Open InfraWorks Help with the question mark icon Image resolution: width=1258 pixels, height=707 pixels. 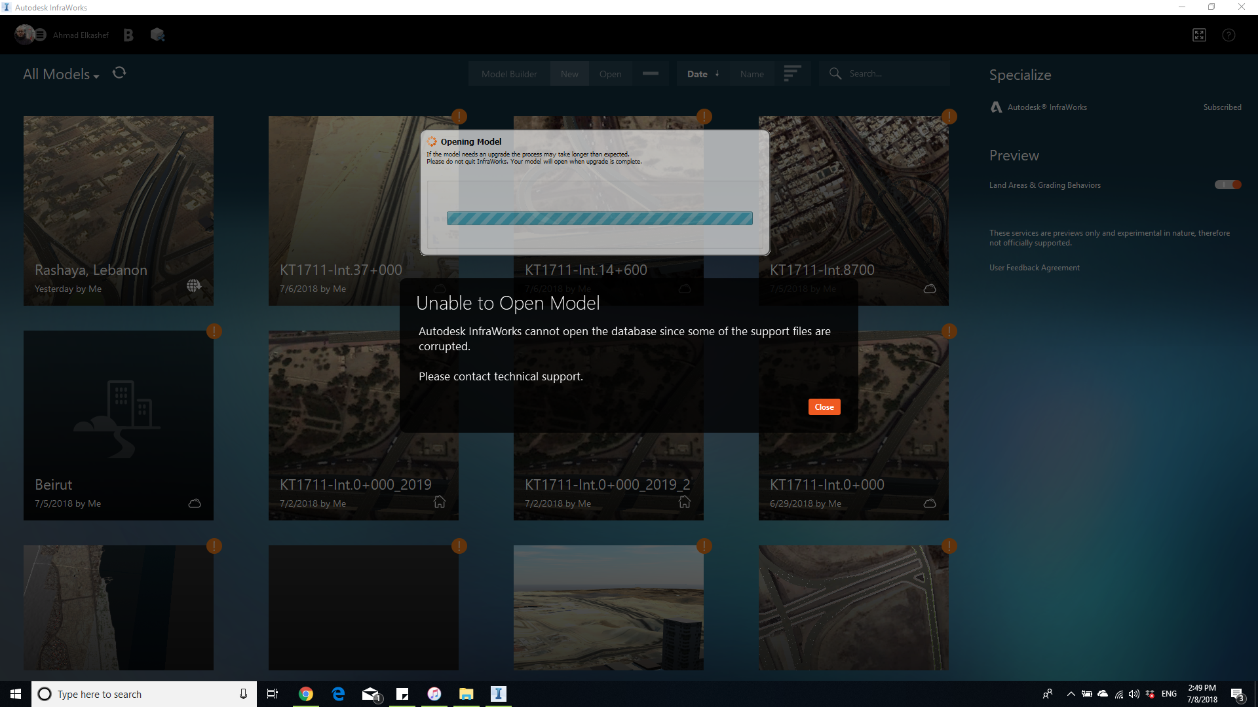[x=1229, y=35]
